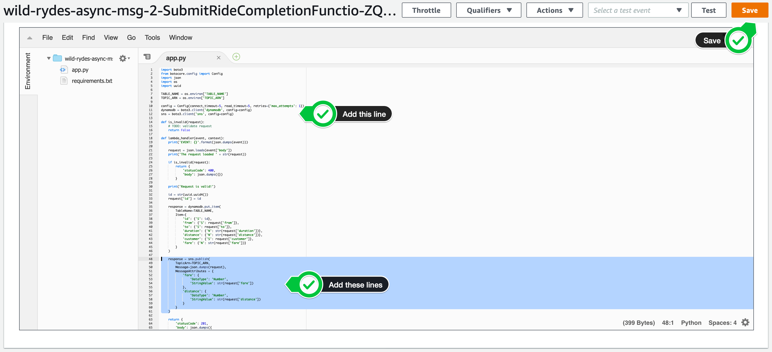Click the orange Save button
This screenshot has width=772, height=352.
(750, 10)
